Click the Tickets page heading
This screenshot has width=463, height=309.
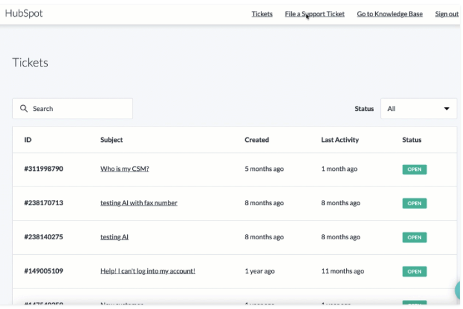click(30, 63)
